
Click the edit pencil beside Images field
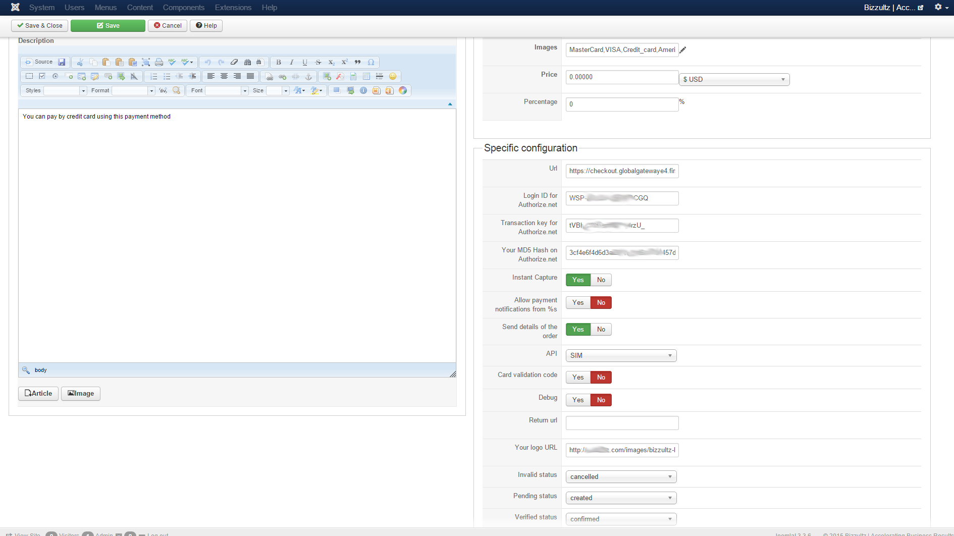[x=683, y=49]
